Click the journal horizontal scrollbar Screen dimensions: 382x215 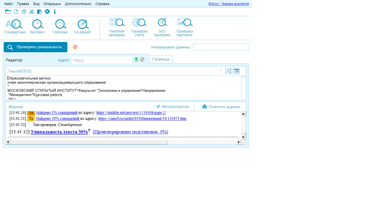point(89,142)
